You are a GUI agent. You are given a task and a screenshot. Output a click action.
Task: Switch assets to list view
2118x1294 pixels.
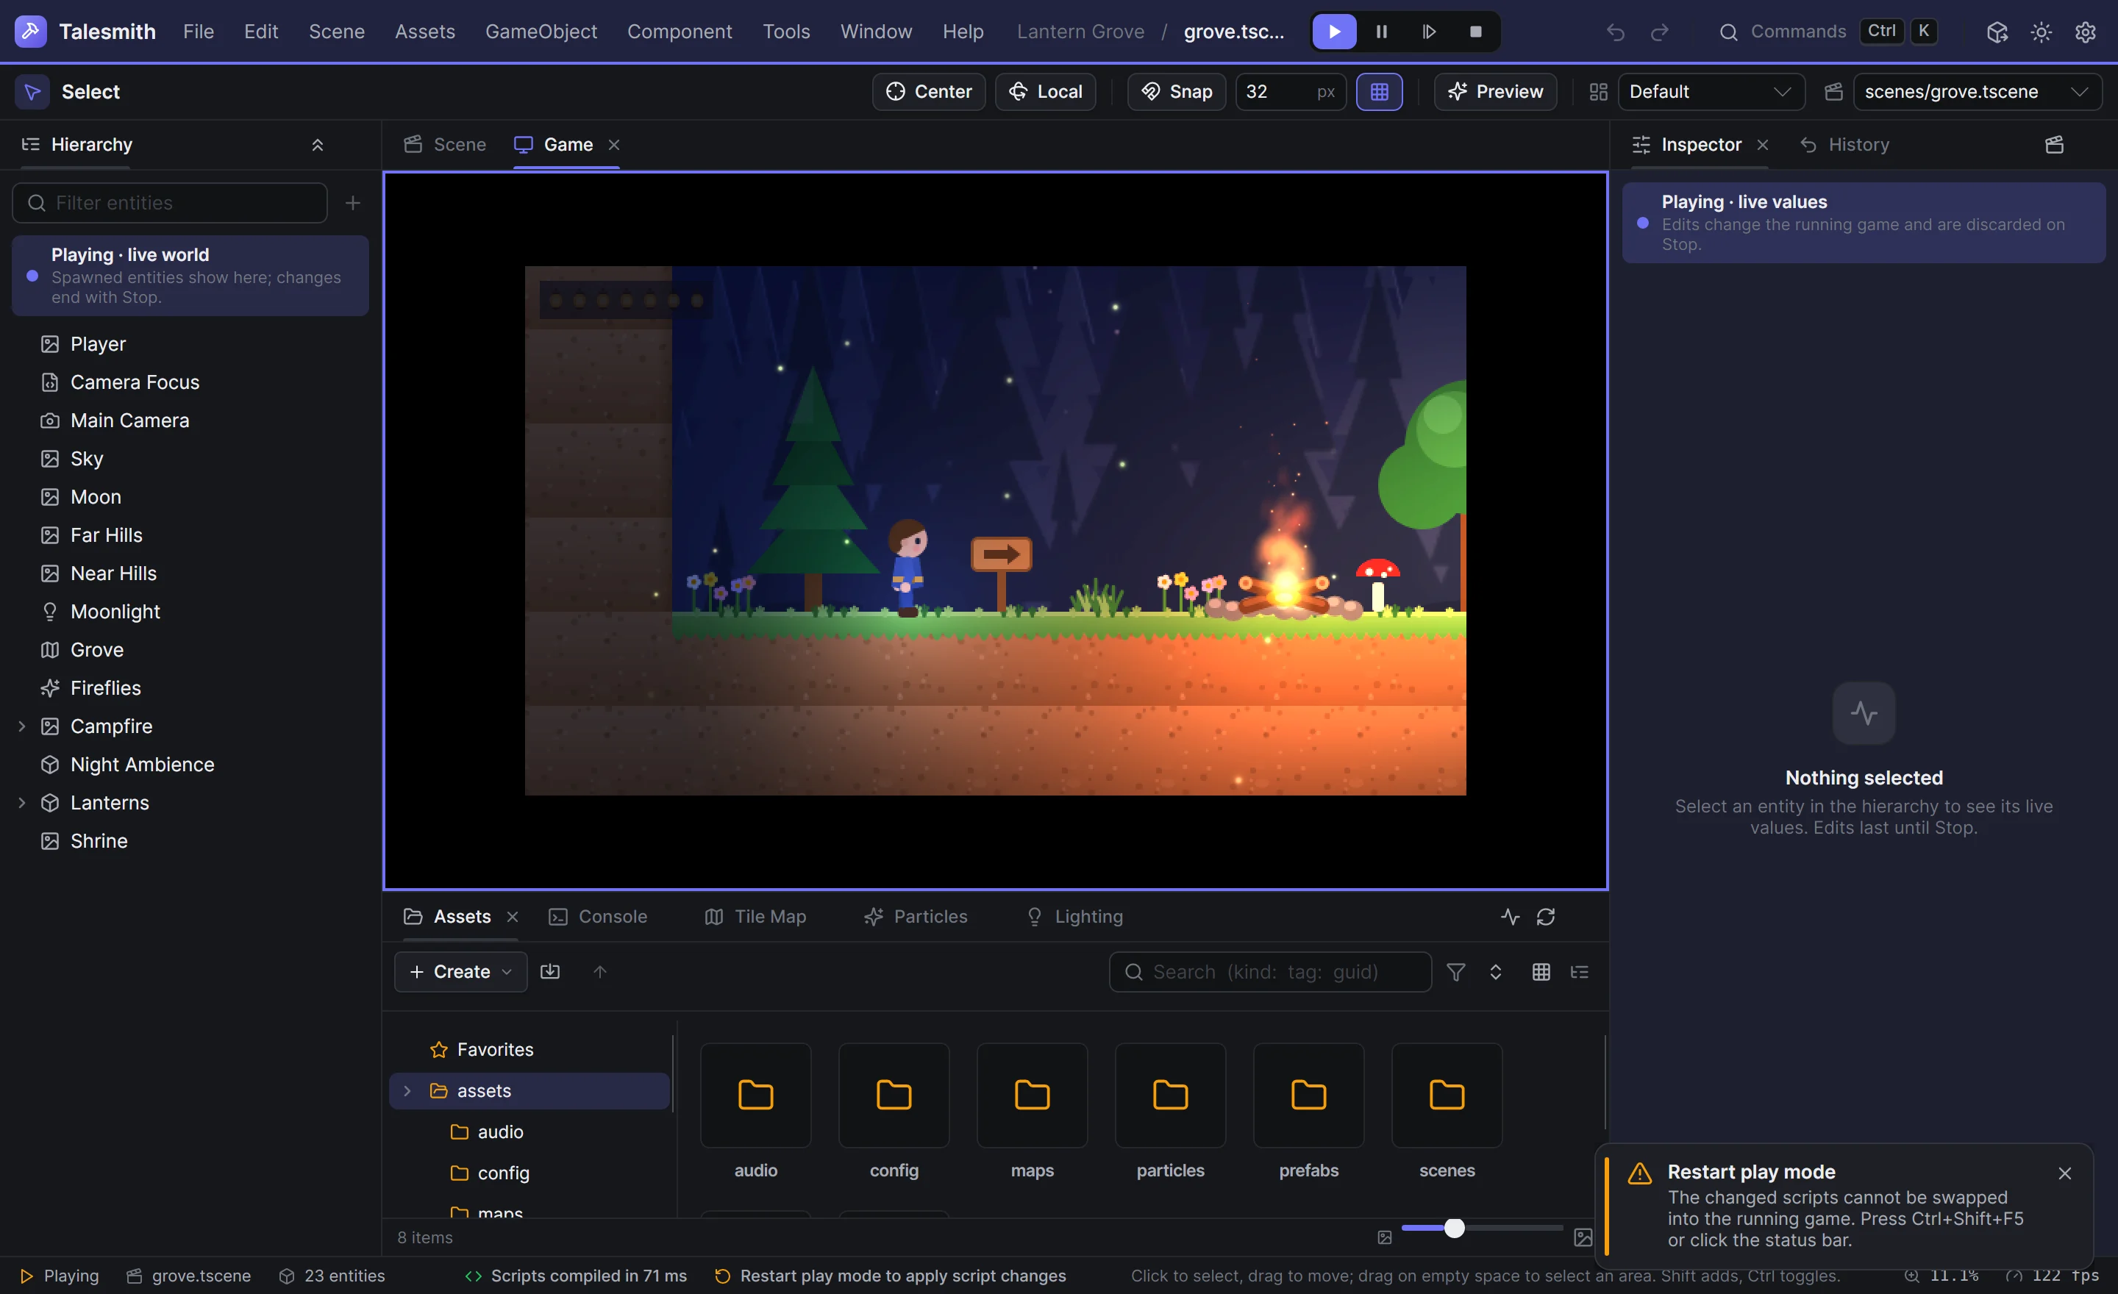(x=1580, y=972)
